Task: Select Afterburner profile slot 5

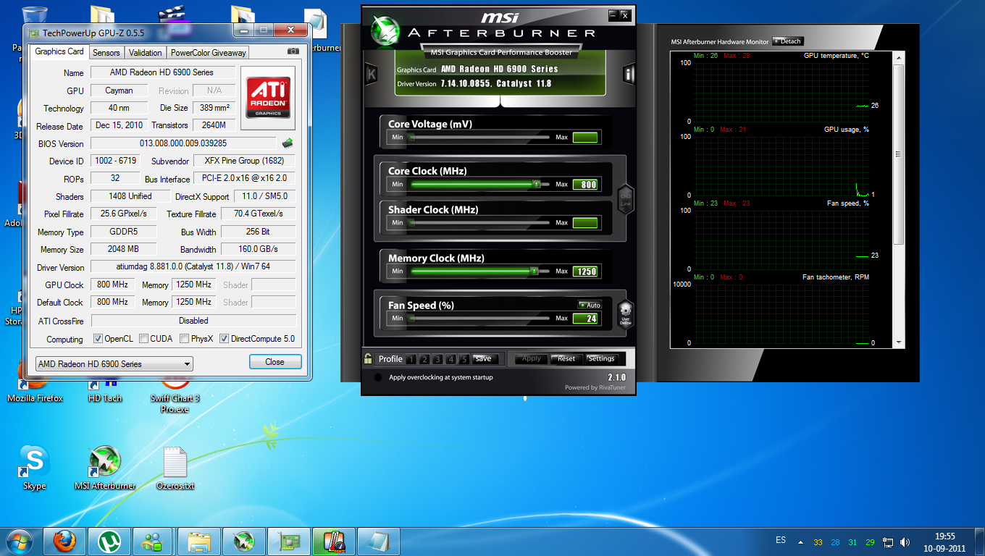Action: (x=465, y=359)
